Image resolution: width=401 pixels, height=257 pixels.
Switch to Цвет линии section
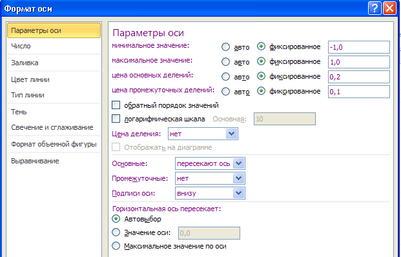tap(54, 79)
